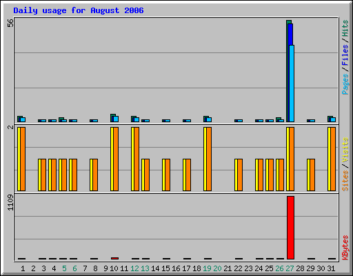Click the '1109' KBytes axis label

tap(10, 202)
